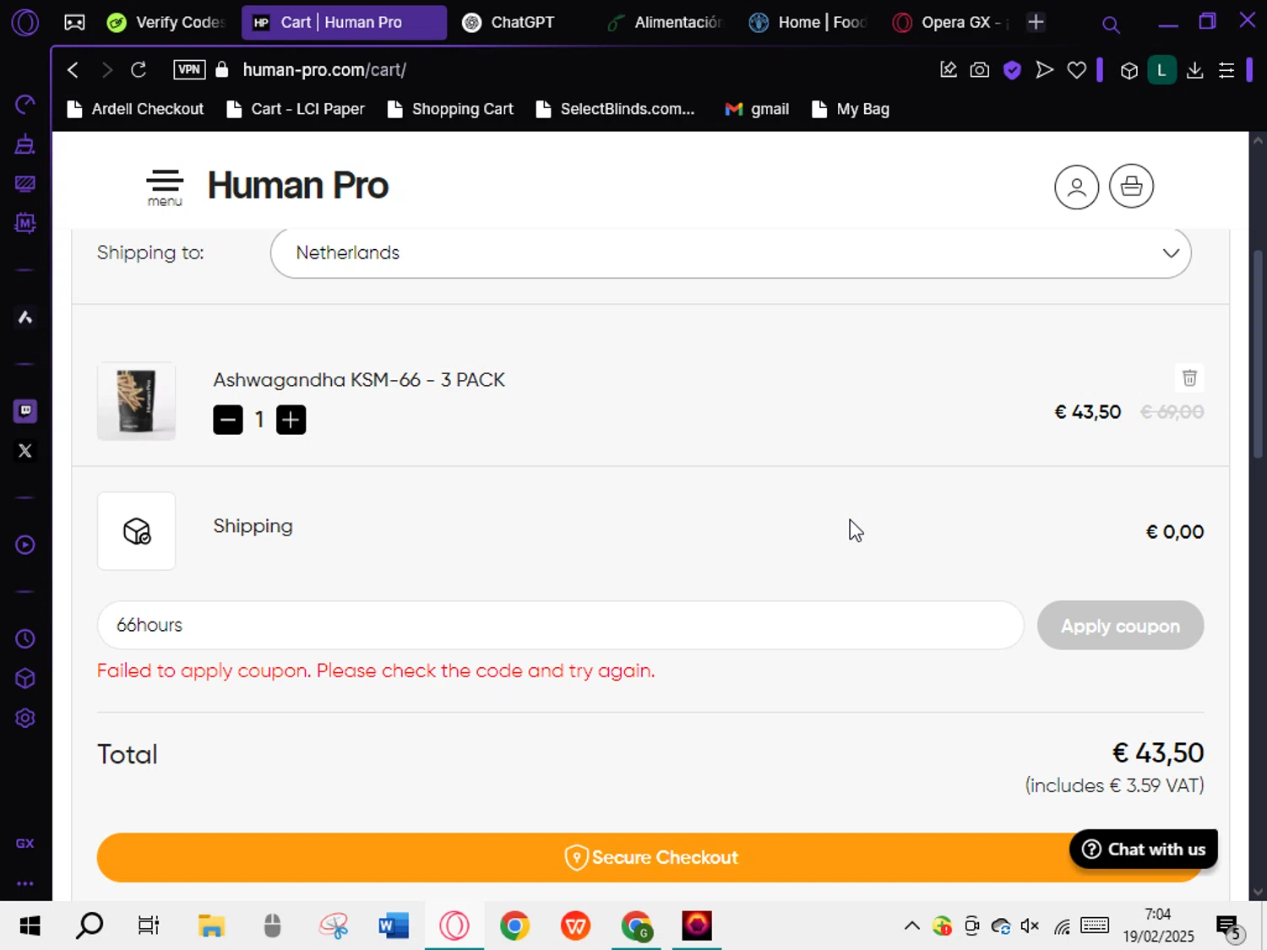
Task: Reload the current page
Action: [x=139, y=69]
